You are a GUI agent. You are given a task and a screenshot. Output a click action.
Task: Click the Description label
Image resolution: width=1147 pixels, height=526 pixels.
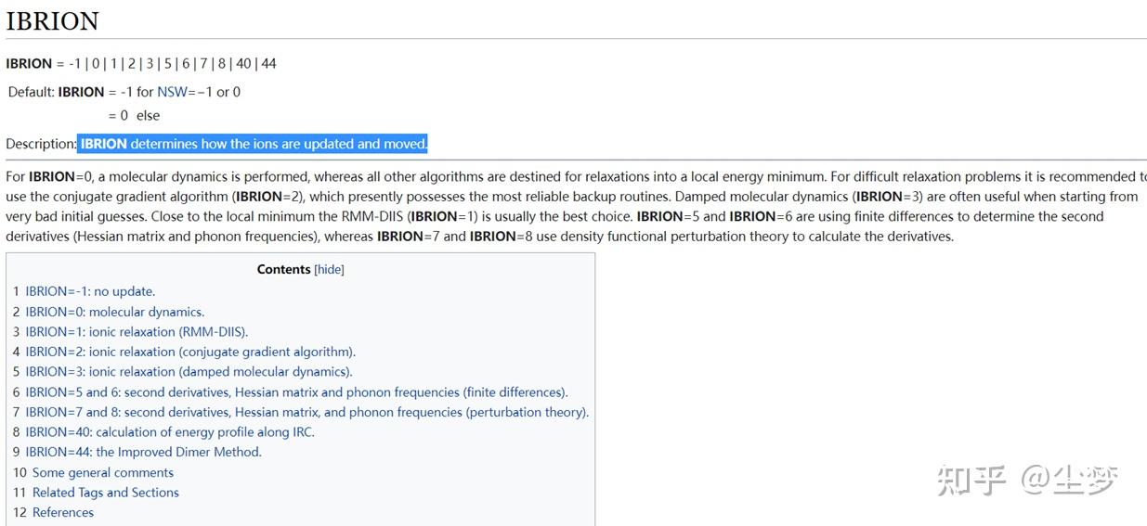[x=41, y=144]
